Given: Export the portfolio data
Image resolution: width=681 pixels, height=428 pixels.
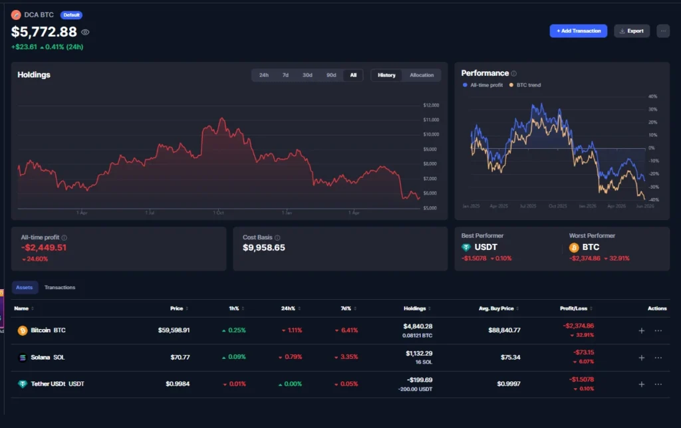Looking at the screenshot, I should pyautogui.click(x=632, y=31).
